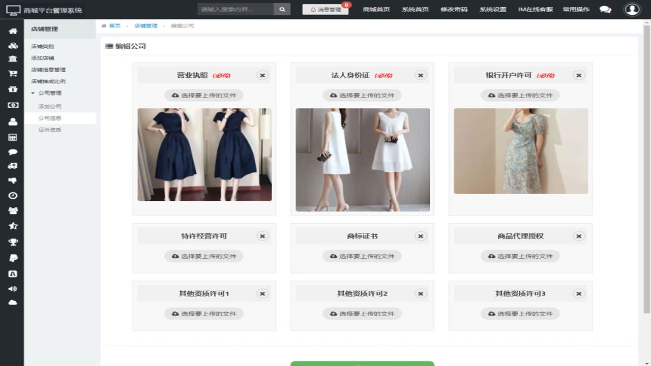The width and height of the screenshot is (651, 366).
Task: Open 修改密码 in top navigation
Action: click(x=454, y=9)
